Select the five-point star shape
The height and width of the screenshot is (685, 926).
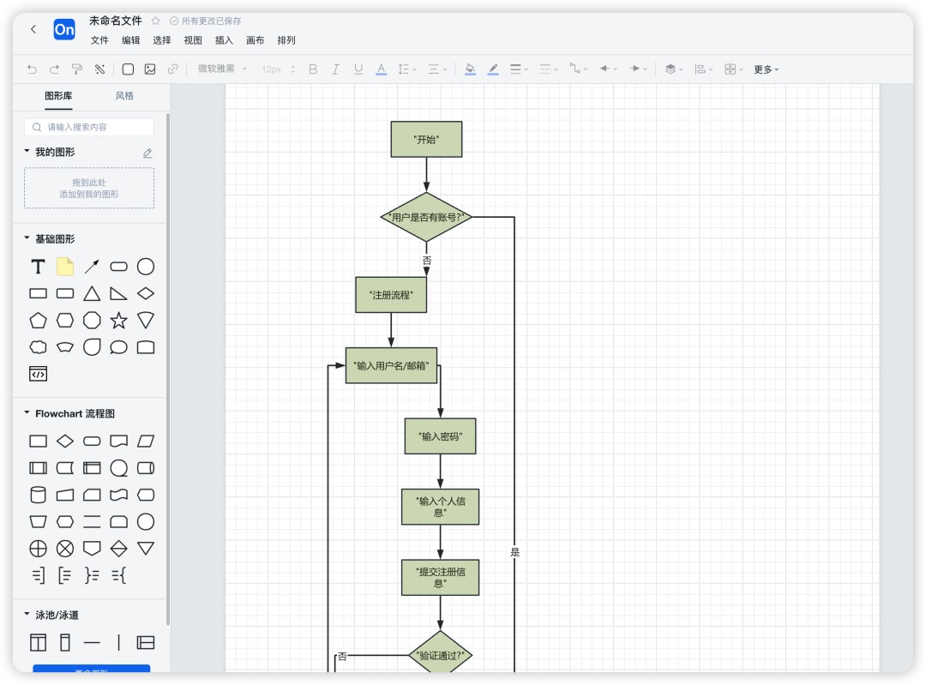coord(118,321)
